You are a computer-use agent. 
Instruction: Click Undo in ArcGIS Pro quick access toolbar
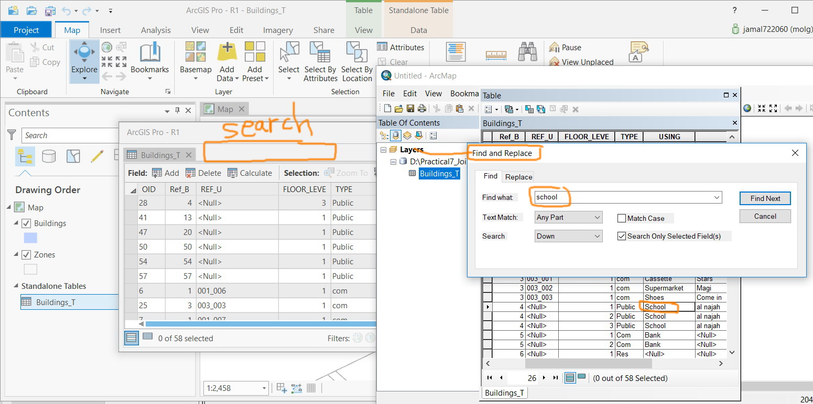pos(66,10)
